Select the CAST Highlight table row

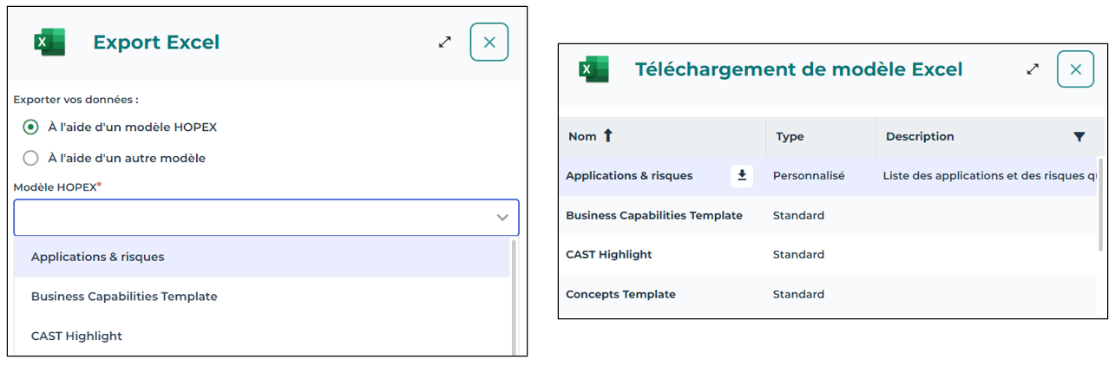(x=608, y=255)
